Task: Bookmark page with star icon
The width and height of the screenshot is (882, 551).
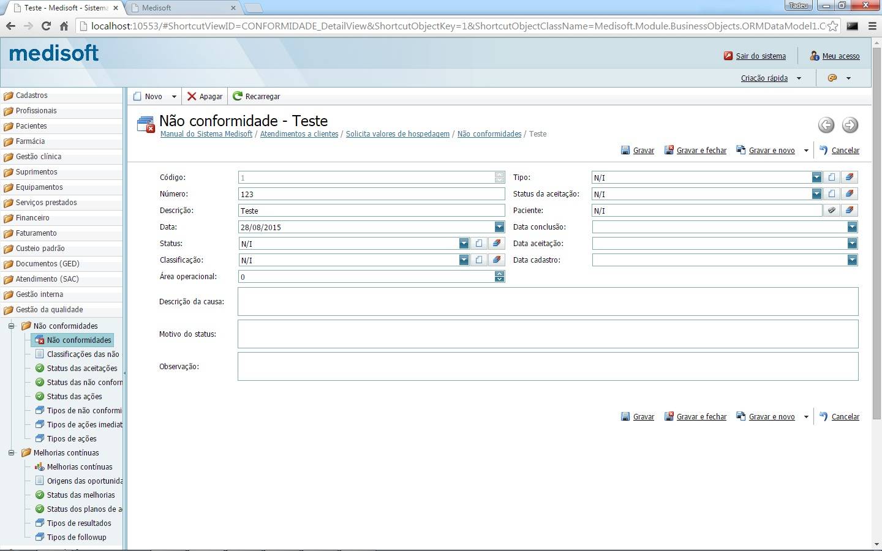Action: (x=833, y=26)
